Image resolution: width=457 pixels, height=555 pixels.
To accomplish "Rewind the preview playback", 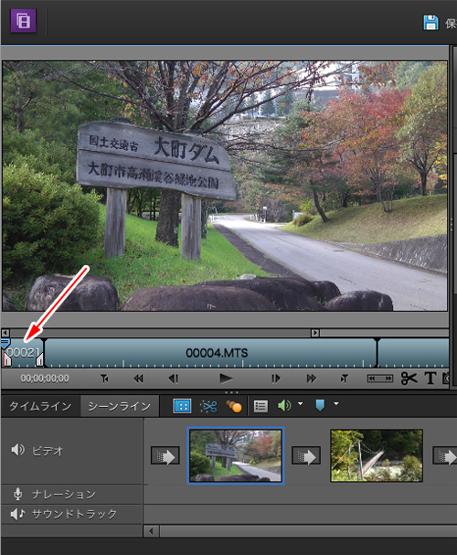I will [x=138, y=379].
